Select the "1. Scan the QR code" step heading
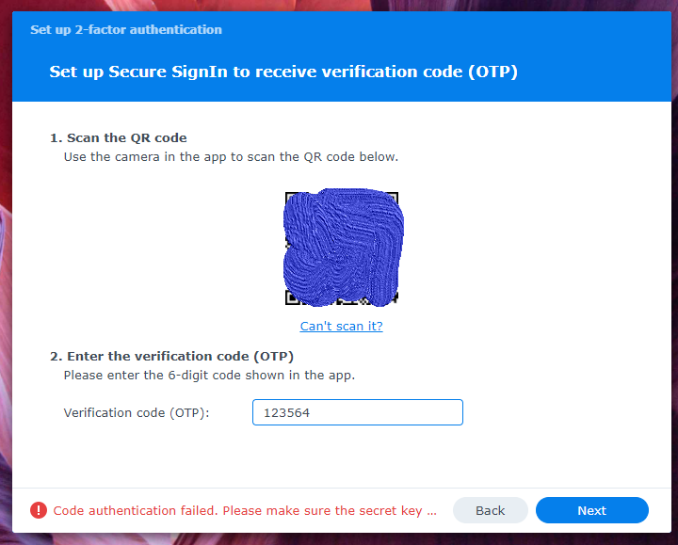This screenshot has height=545, width=678. [x=124, y=137]
